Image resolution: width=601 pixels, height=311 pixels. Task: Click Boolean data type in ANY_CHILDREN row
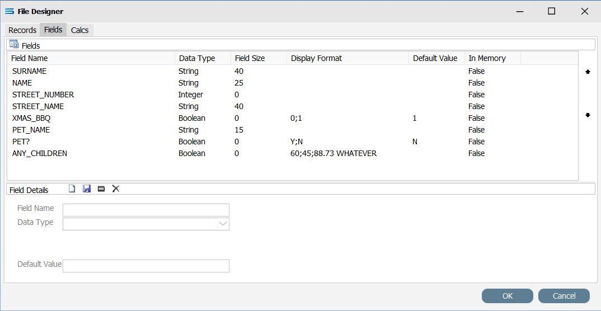[192, 153]
